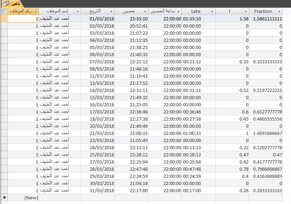The width and height of the screenshot is (291, 204).
Task: Click the new record asterisk row selector
Action: point(4,198)
